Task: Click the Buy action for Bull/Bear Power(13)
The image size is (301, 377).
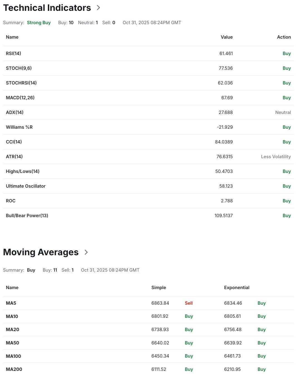Action: [x=287, y=215]
